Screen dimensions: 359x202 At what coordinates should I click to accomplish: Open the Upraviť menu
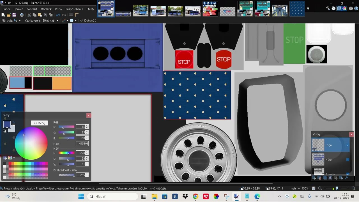[18, 9]
